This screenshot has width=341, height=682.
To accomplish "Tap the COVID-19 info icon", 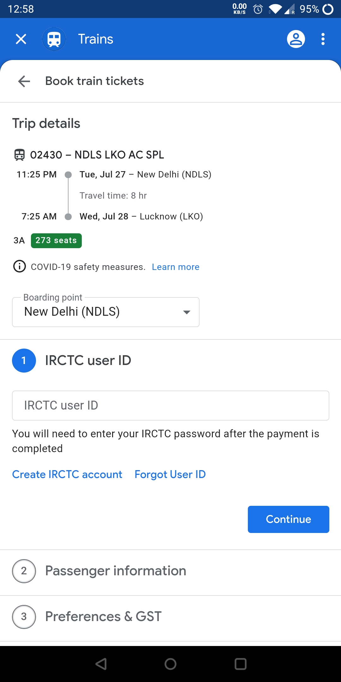I will [20, 266].
